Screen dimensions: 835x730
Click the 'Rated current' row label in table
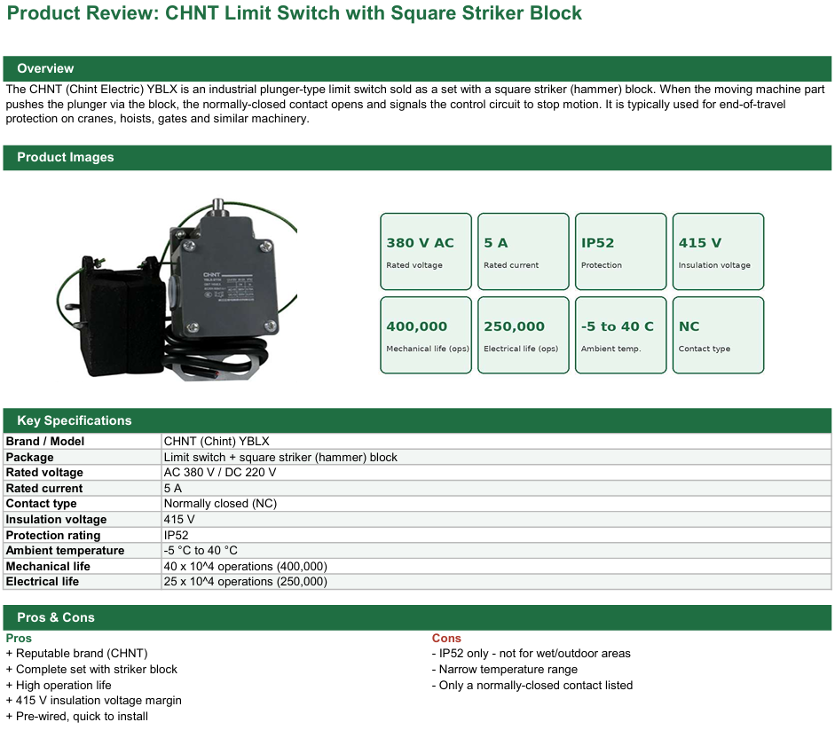[x=44, y=488]
